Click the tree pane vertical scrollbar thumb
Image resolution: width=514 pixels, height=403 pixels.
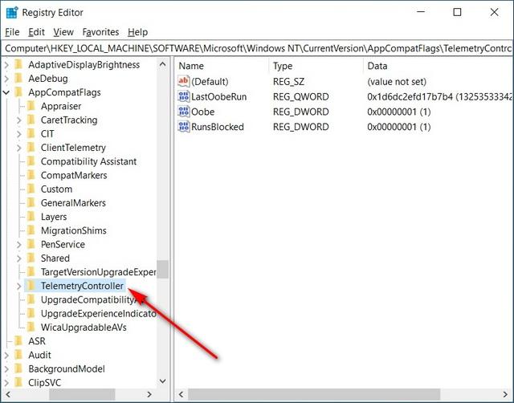point(162,269)
